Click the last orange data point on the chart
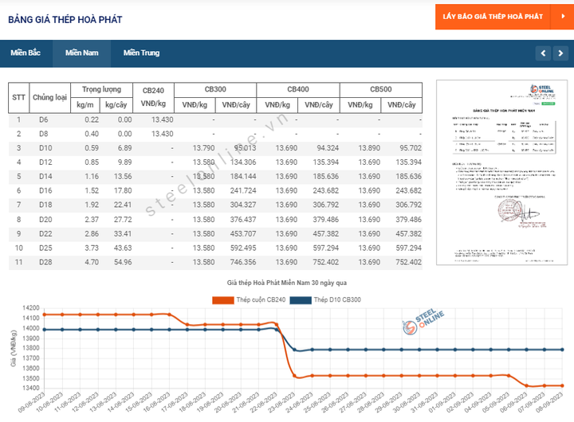Viewport: 574px width, 422px height. (x=562, y=385)
